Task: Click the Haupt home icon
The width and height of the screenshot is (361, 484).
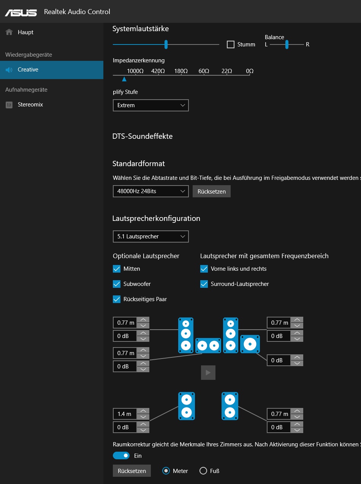Action: 9,32
